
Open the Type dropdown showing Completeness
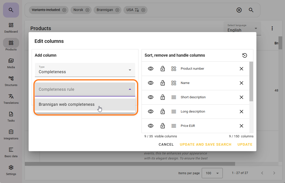click(x=85, y=70)
